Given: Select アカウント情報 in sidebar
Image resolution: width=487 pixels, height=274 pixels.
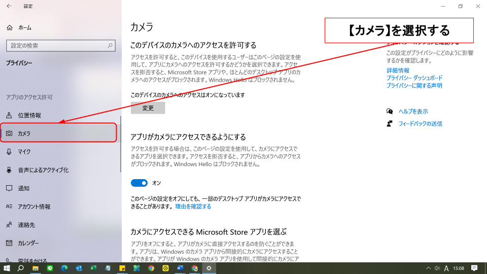Looking at the screenshot, I should (34, 207).
